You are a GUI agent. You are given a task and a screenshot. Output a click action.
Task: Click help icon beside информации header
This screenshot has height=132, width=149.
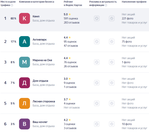(106, 5)
